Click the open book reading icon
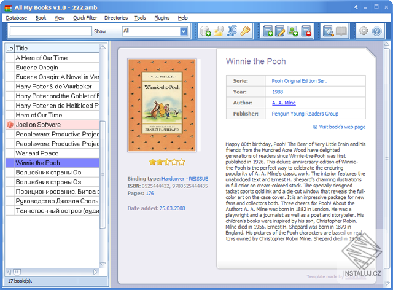This screenshot has height=290, width=393. pos(341,31)
